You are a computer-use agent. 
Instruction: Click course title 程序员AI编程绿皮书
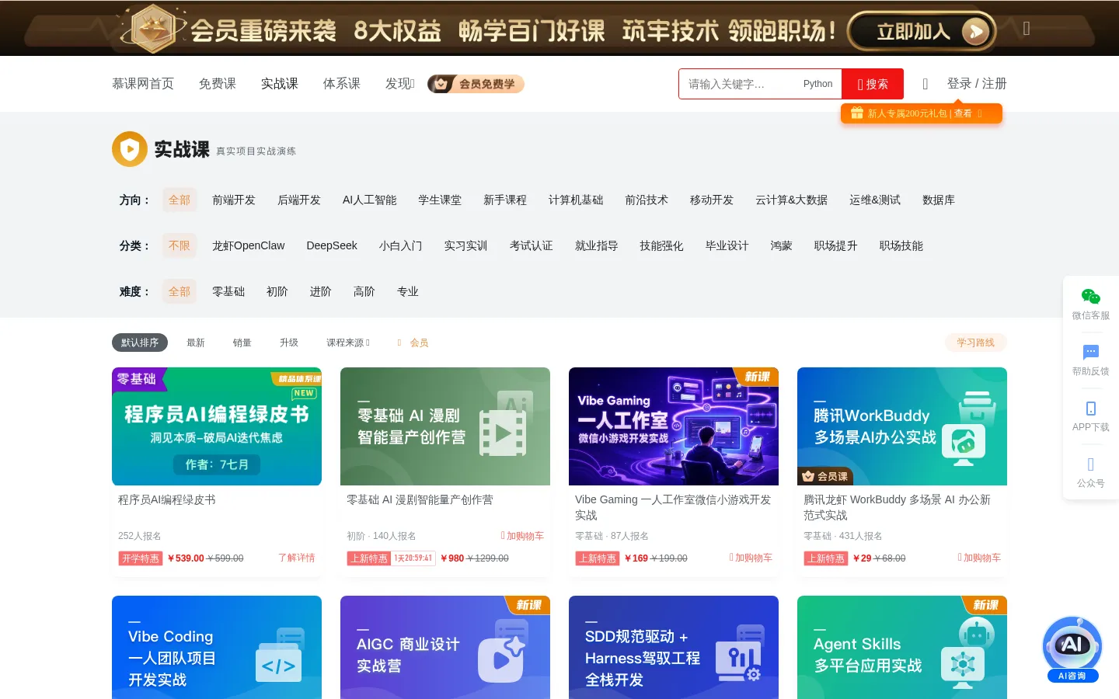[x=167, y=500]
